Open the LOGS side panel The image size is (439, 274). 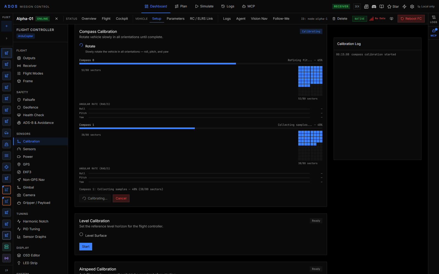tap(434, 19)
